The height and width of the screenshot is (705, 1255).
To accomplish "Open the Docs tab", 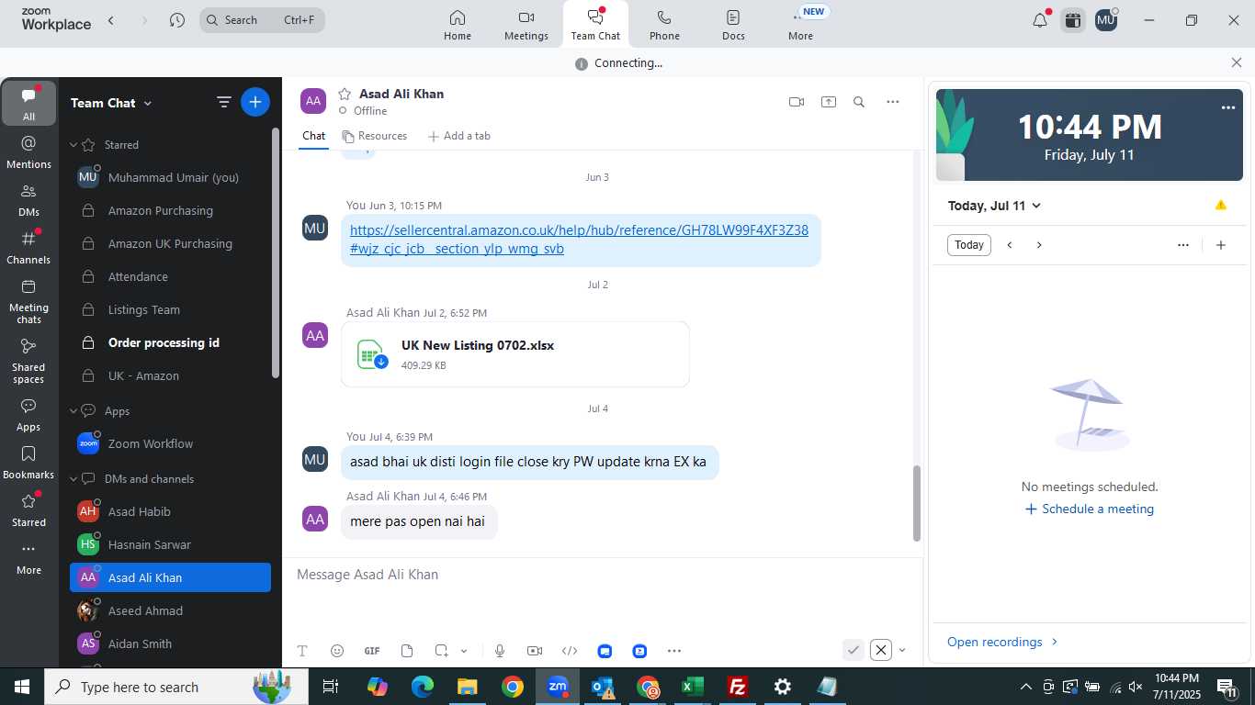I will [x=733, y=25].
